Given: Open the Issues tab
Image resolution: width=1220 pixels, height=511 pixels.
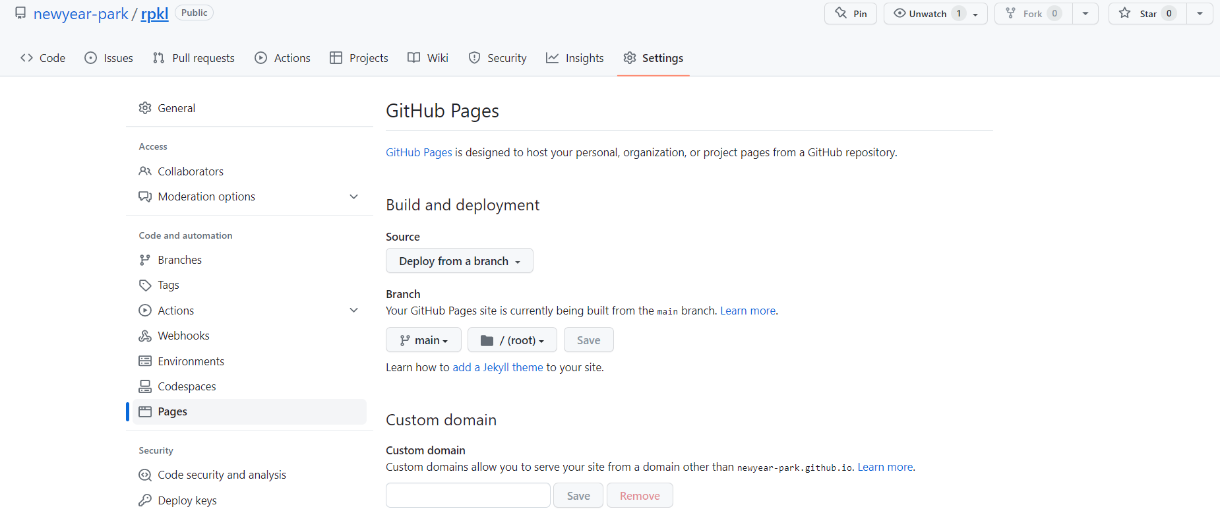Looking at the screenshot, I should coord(109,58).
